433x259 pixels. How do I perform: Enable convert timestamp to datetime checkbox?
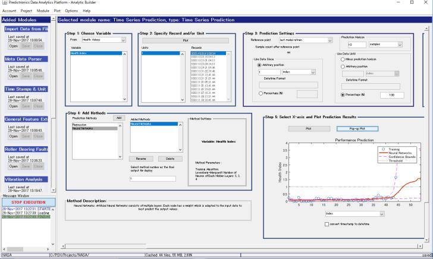pyautogui.click(x=327, y=223)
